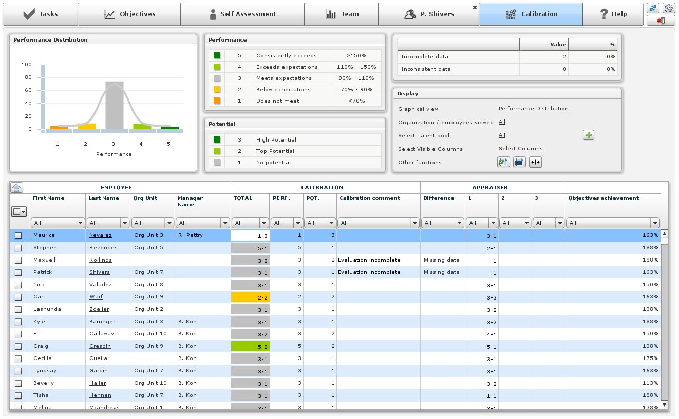
Task: Open the Nevarez employee link
Action: (x=101, y=235)
